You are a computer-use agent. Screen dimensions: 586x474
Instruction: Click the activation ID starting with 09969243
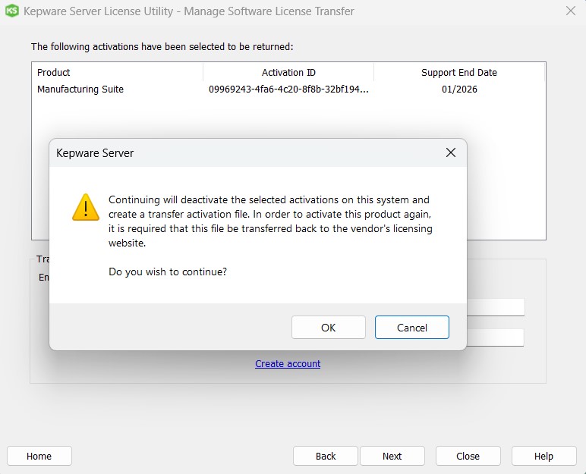[288, 89]
